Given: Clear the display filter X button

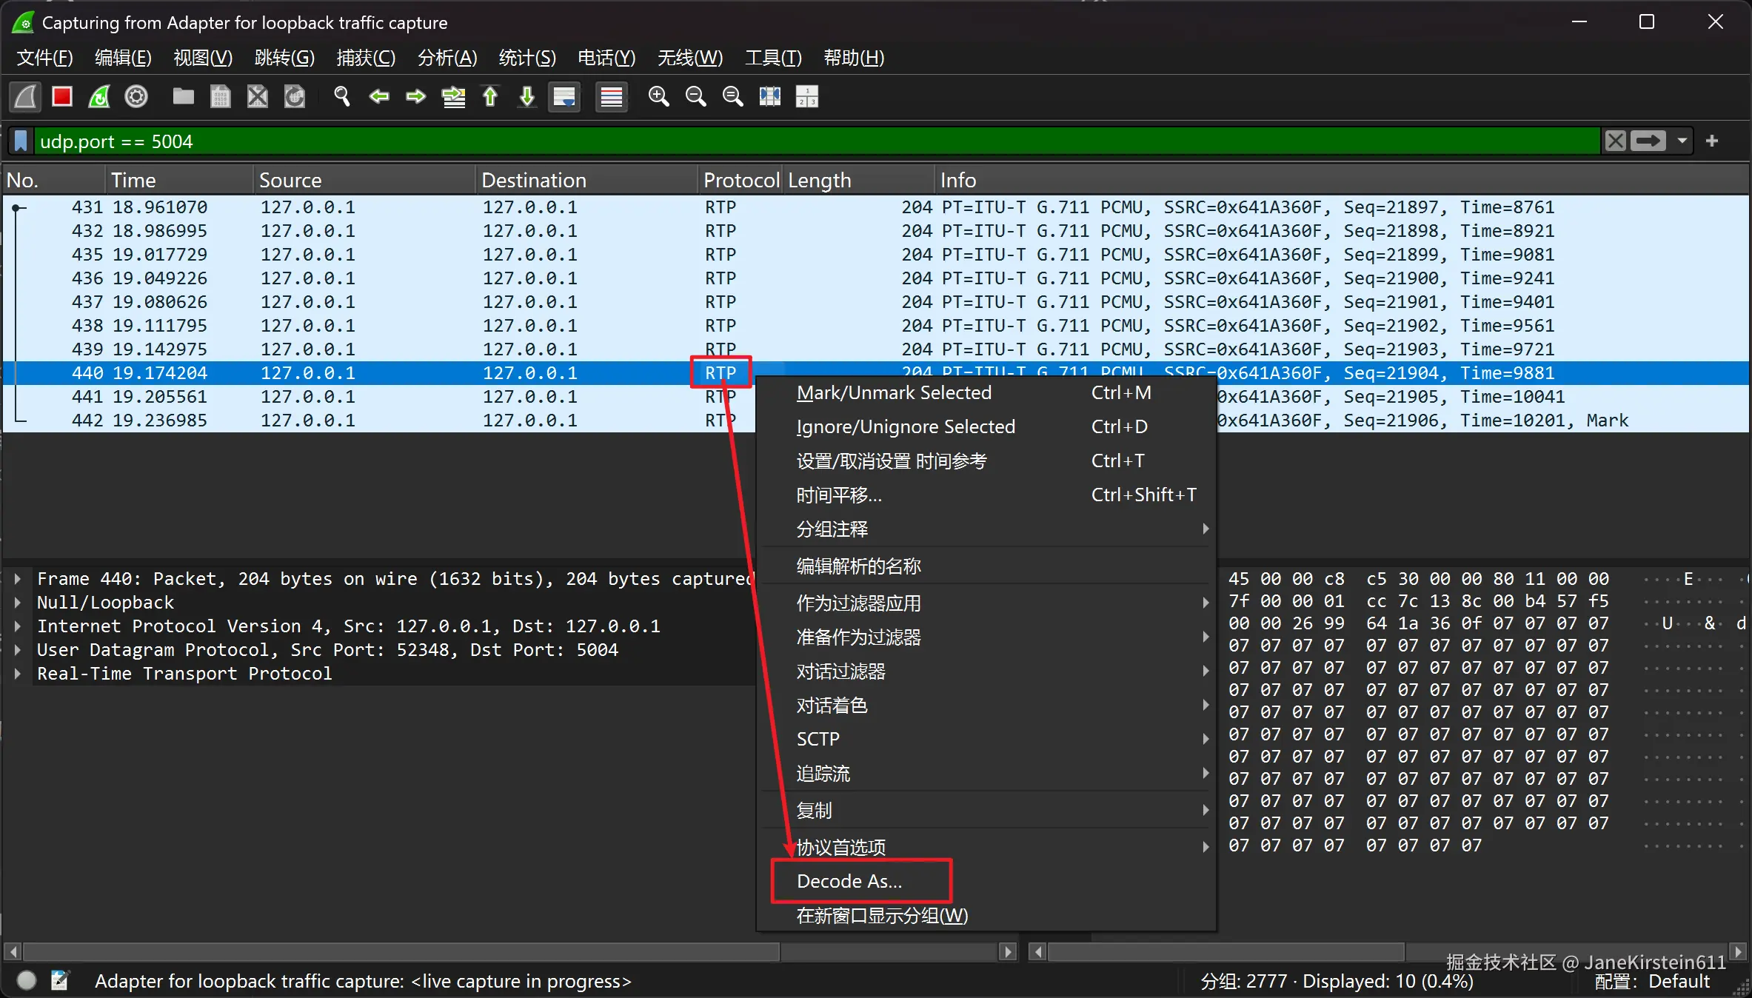Looking at the screenshot, I should click(x=1615, y=141).
